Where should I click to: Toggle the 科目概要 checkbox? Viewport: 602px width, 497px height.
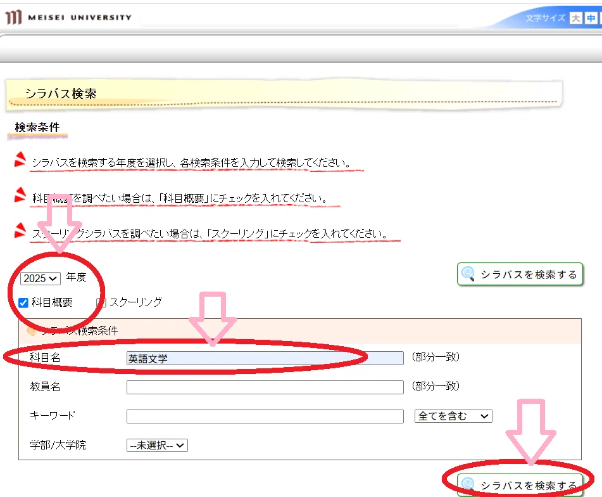(23, 303)
